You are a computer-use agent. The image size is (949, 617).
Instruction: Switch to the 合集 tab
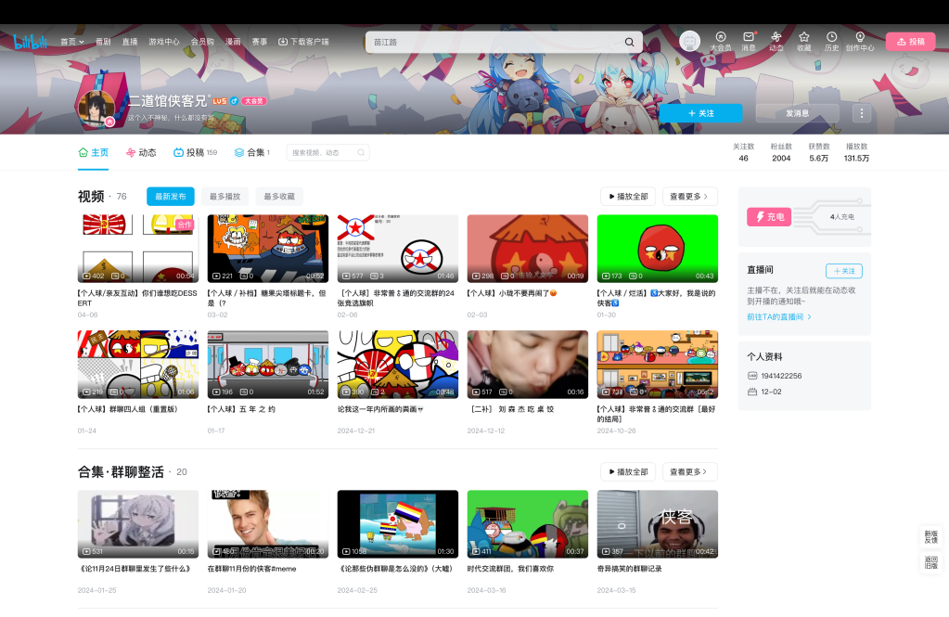point(251,152)
